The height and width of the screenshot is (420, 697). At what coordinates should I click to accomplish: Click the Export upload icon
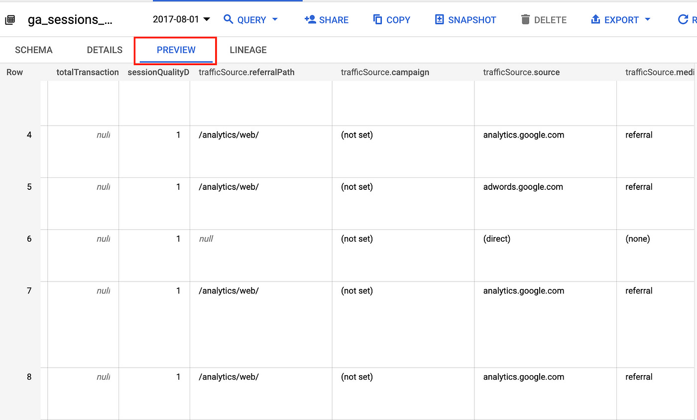point(595,19)
